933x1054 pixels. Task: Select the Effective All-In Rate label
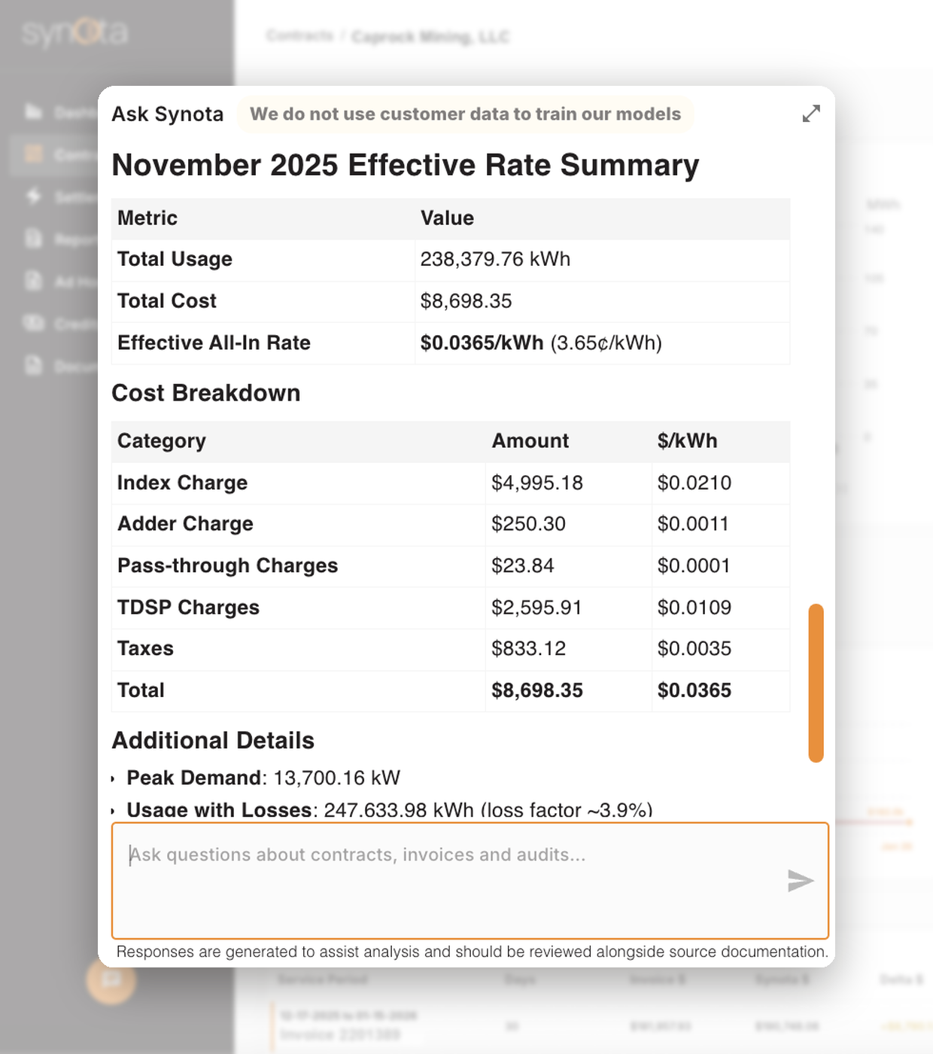click(214, 343)
